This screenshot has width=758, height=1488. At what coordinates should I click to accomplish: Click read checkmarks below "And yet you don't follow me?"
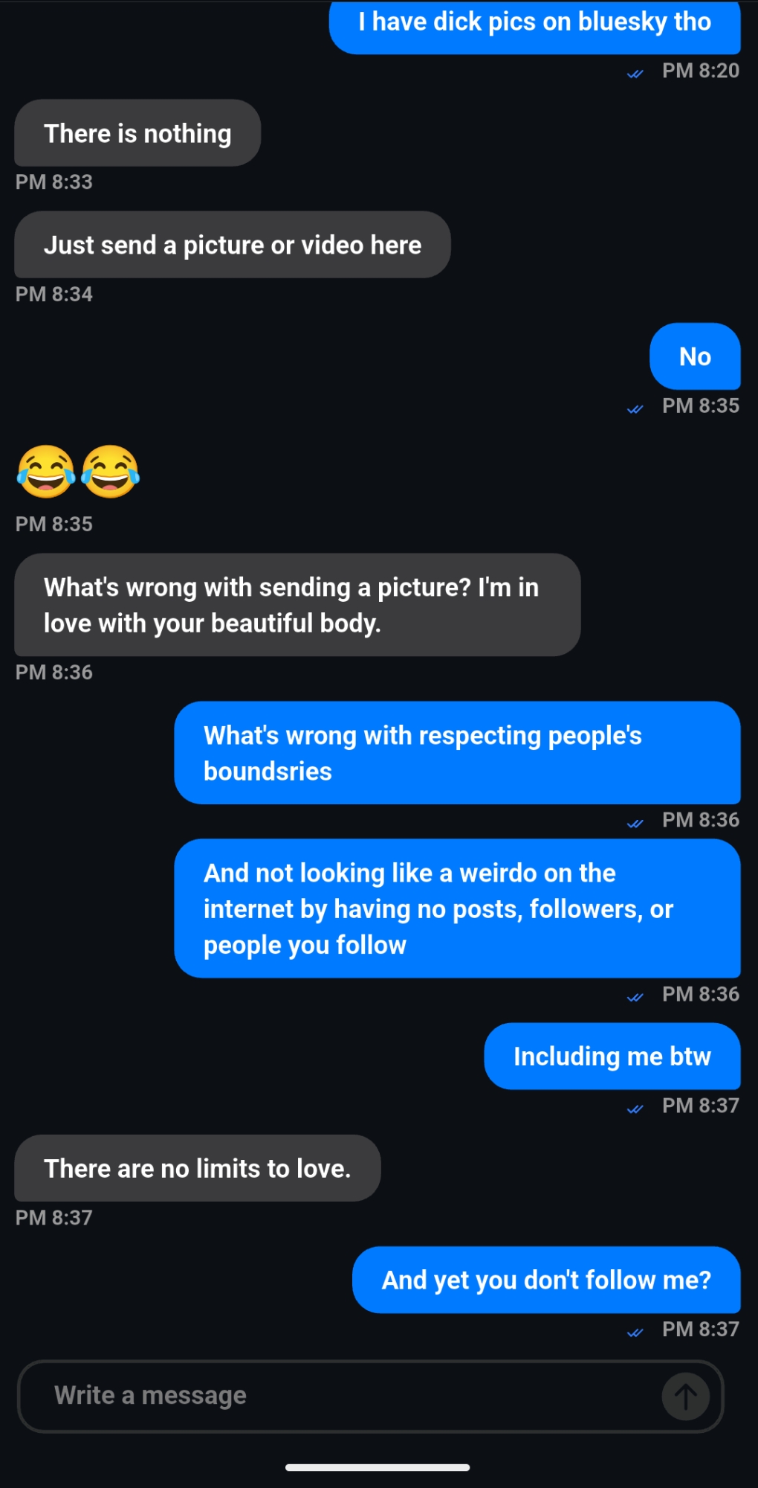tap(635, 1332)
